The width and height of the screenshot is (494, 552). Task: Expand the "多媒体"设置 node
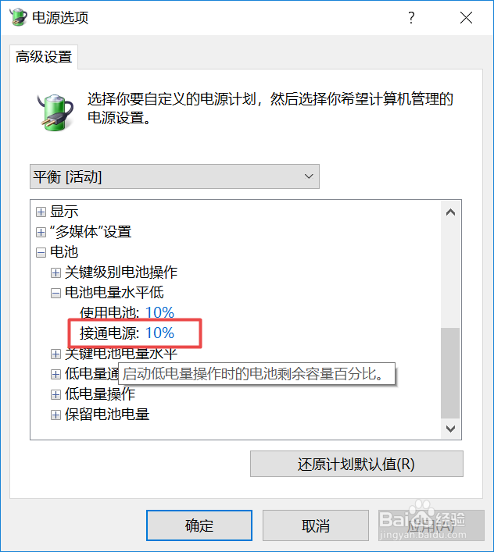[41, 232]
